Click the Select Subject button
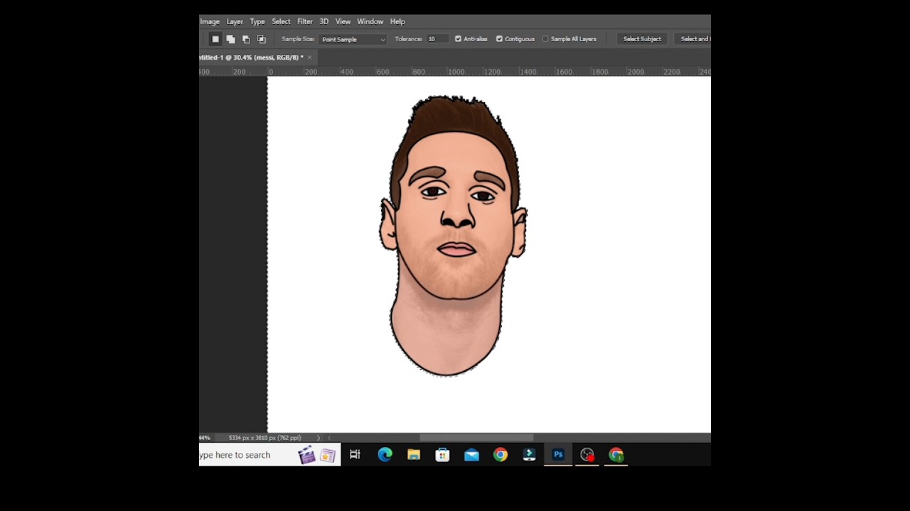The width and height of the screenshot is (910, 511). 642,39
